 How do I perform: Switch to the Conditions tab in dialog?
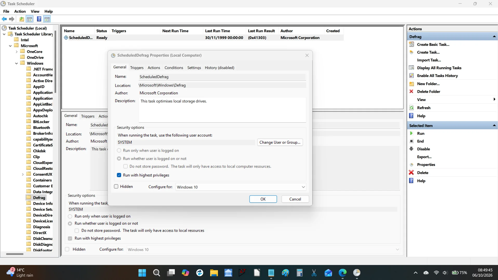(174, 68)
